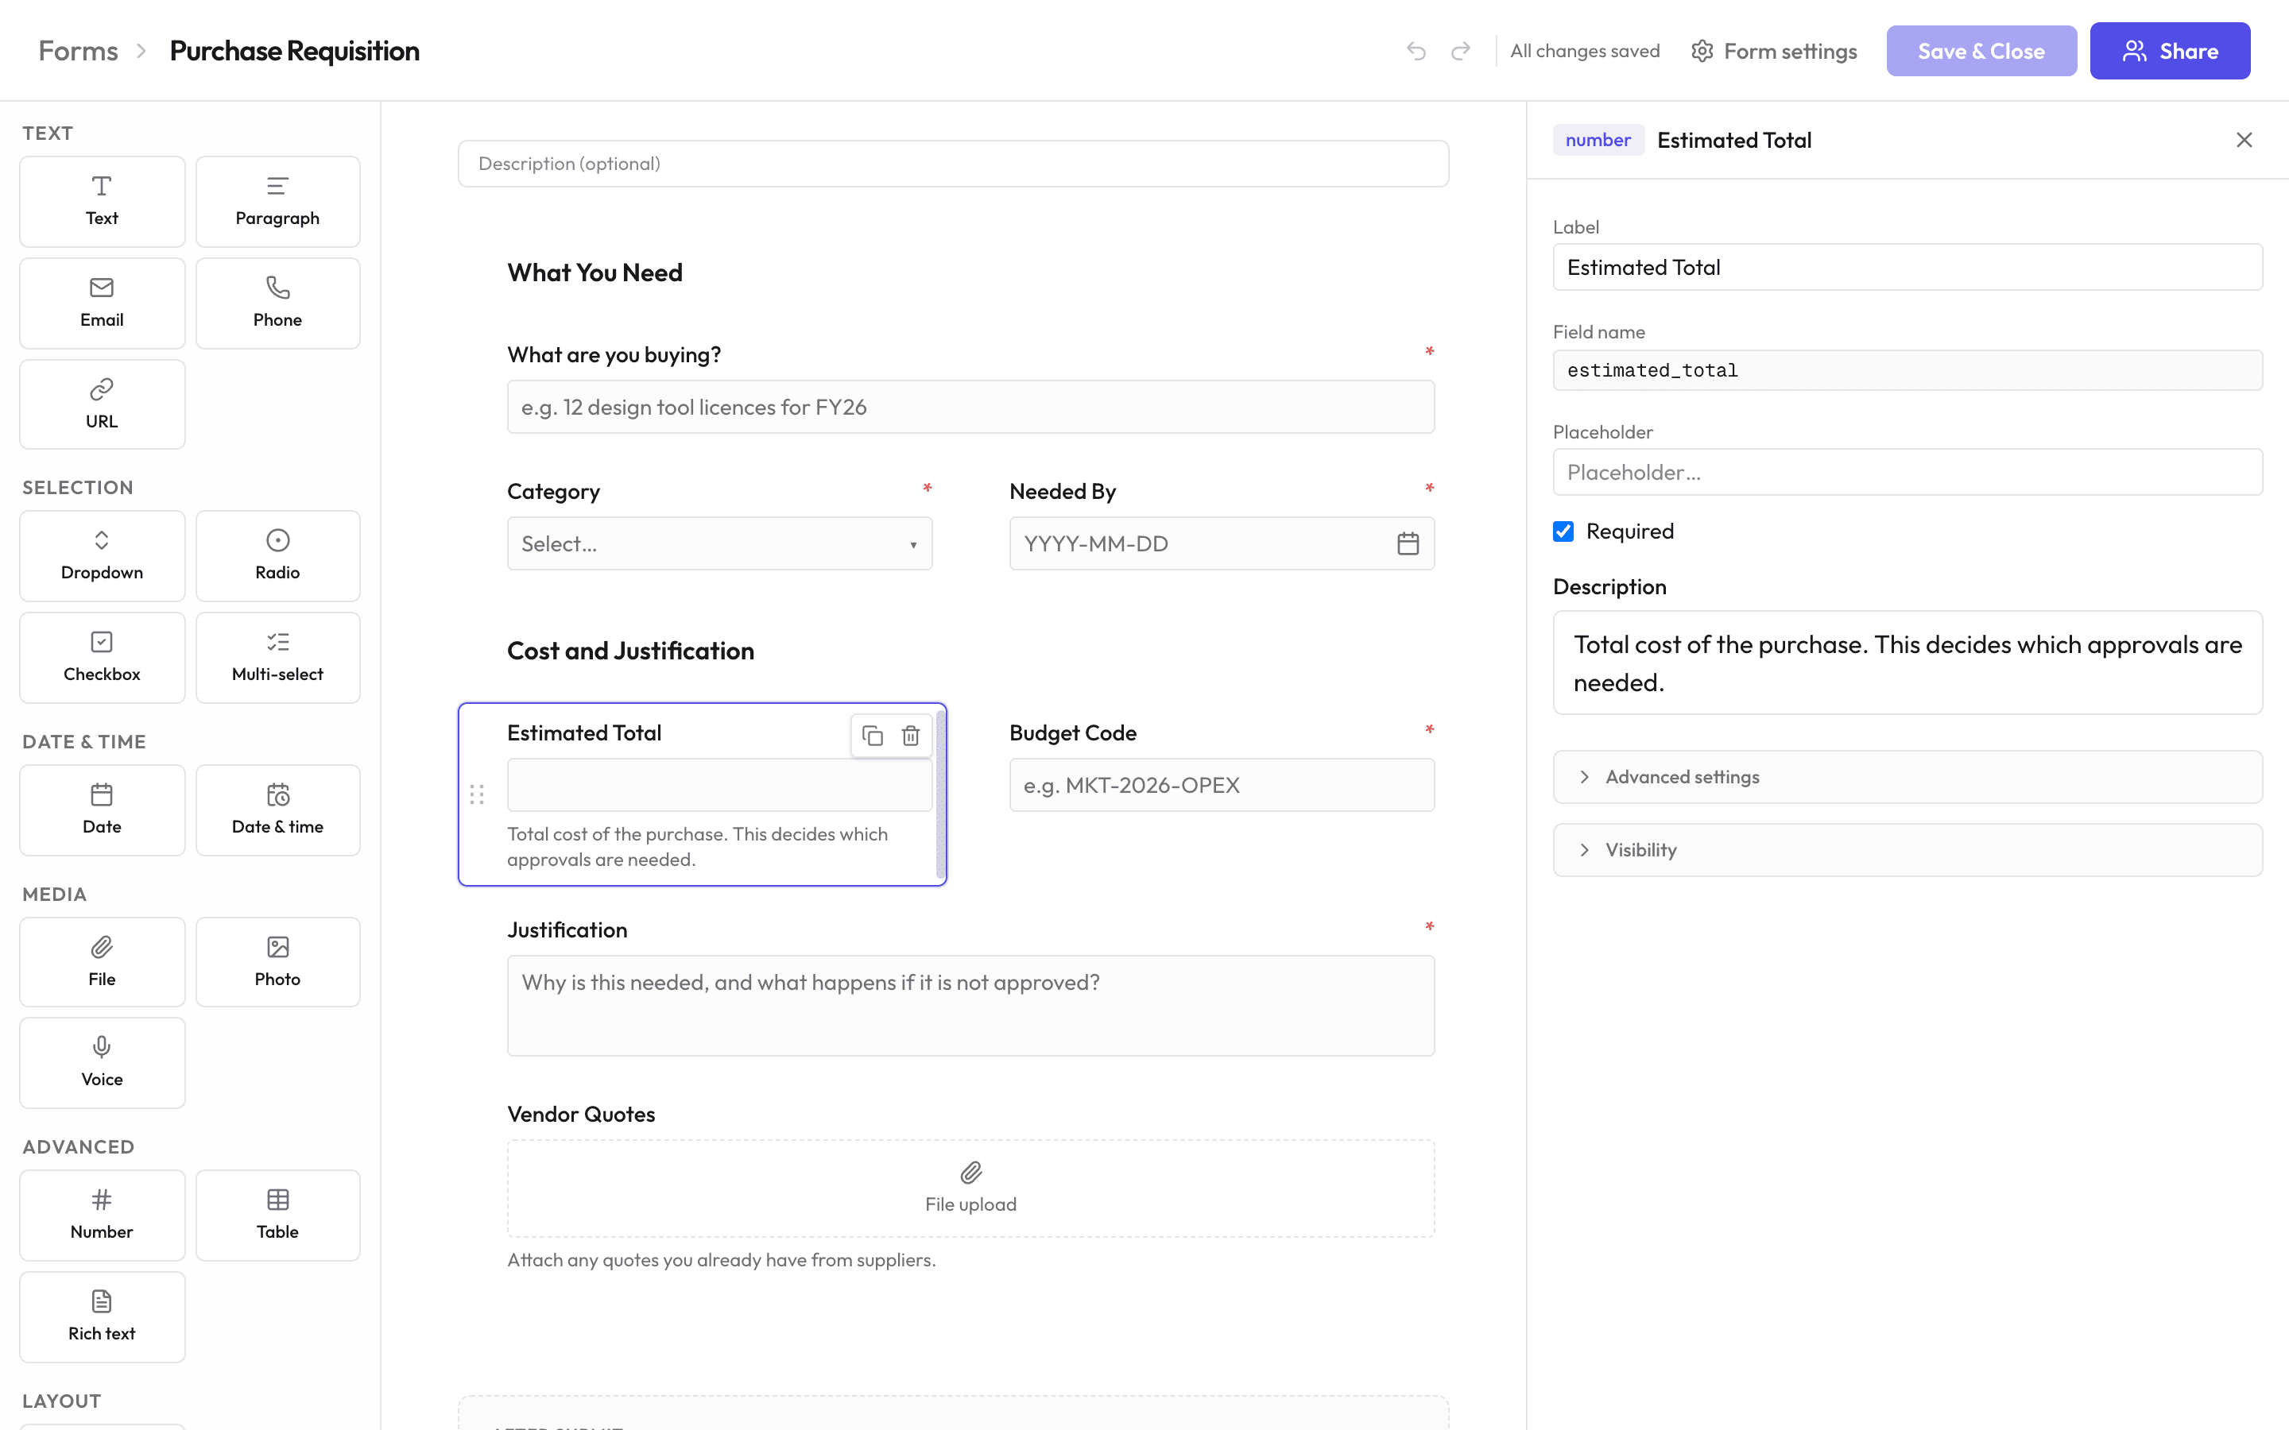Add a Checkbox field element

pos(103,657)
